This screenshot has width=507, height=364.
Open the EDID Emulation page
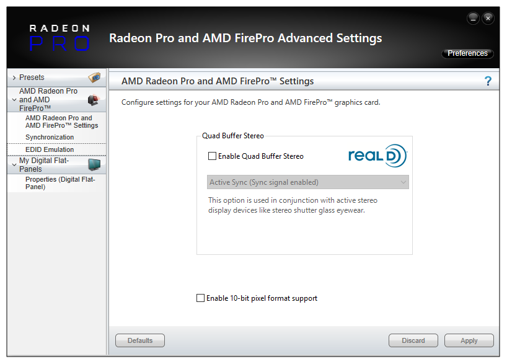(50, 149)
